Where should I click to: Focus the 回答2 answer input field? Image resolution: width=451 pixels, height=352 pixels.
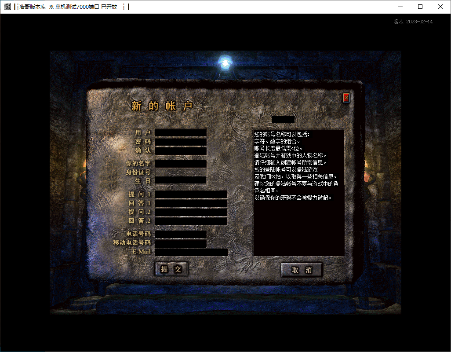pos(191,221)
